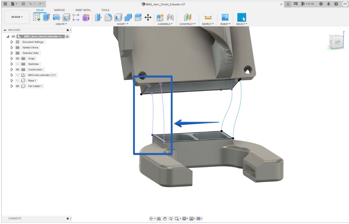The height and width of the screenshot is (224, 349).
Task: Open the CONSTRUCT menu
Action: point(188,24)
